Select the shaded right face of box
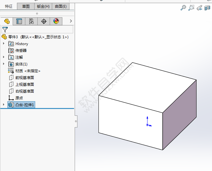 coord(180,115)
